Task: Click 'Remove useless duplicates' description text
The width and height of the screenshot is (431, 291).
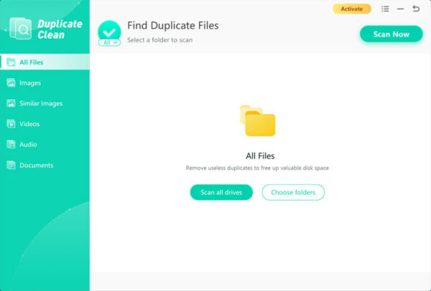Action: [257, 168]
